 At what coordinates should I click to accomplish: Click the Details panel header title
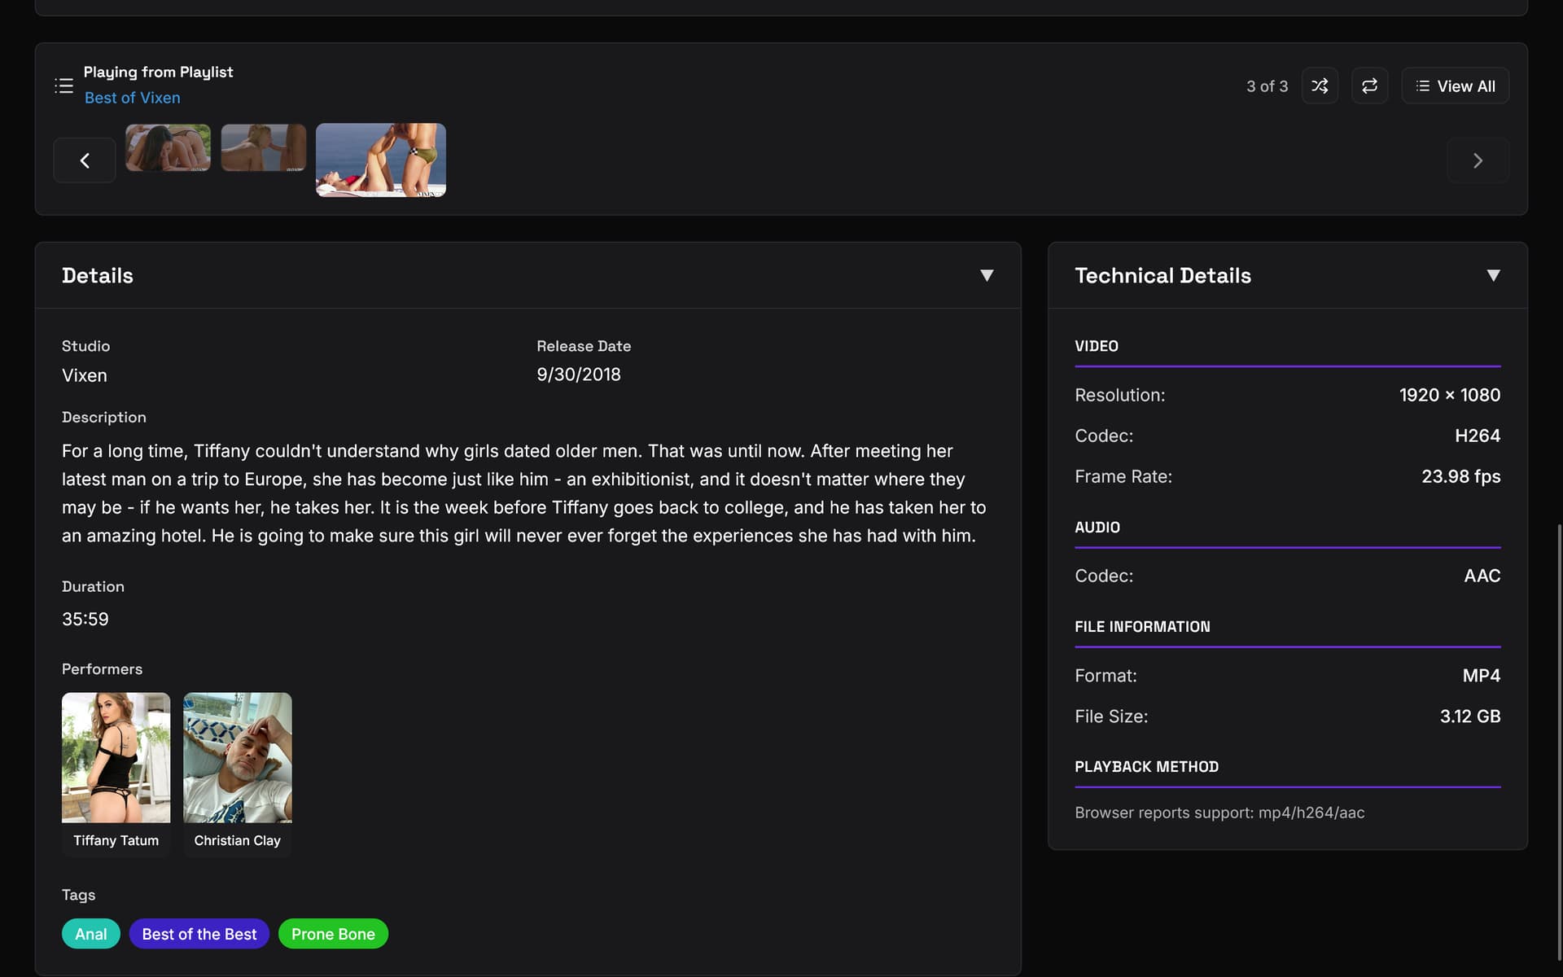coord(98,275)
